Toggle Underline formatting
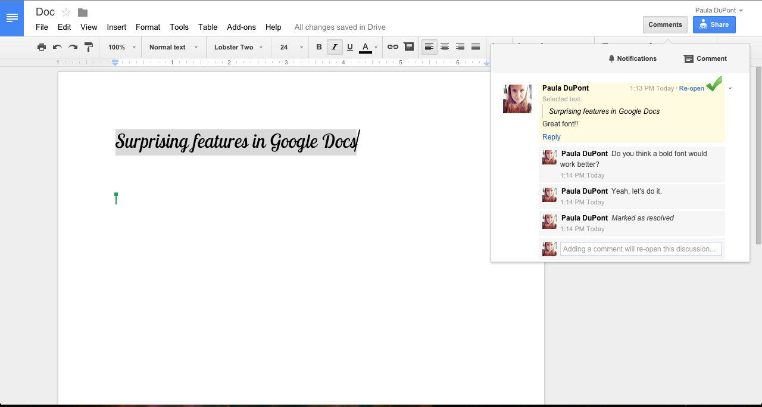The height and width of the screenshot is (407, 762). tap(350, 47)
